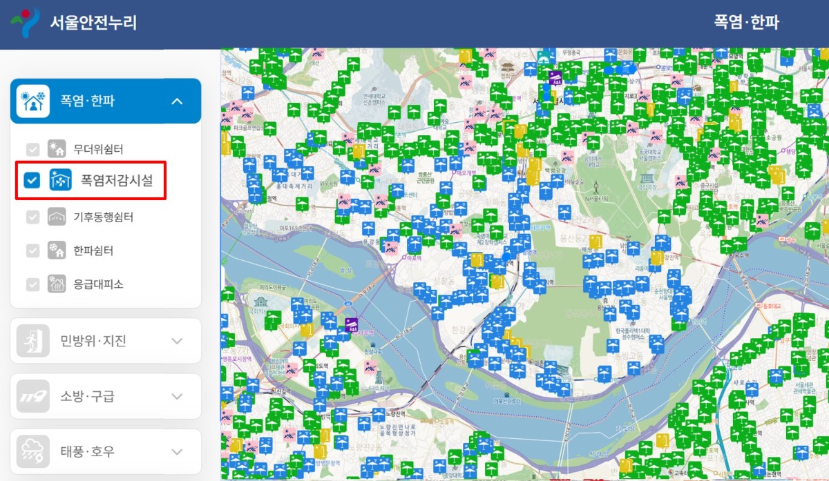Viewport: 829px width, 481px height.
Task: Open the pink marker above 신길역
Action: 291,369
